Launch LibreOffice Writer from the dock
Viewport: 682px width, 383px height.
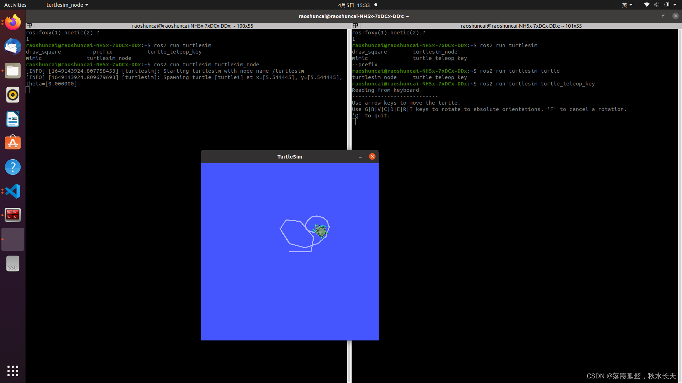(x=13, y=119)
